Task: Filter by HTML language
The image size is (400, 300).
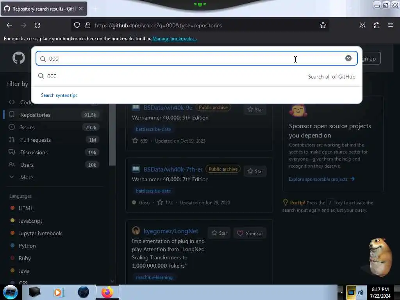Action: 26,208
